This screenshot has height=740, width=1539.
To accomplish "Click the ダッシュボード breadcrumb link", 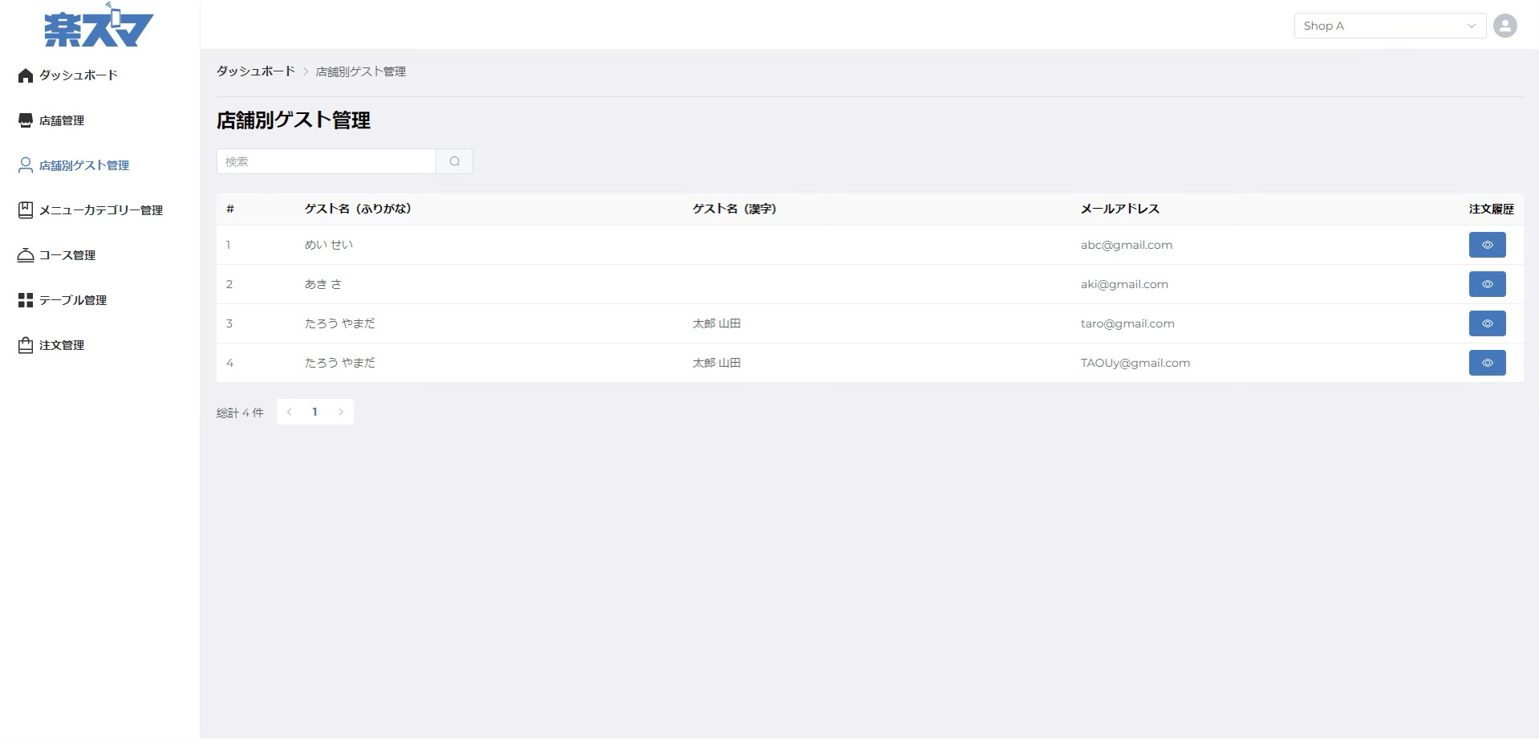I will click(255, 71).
